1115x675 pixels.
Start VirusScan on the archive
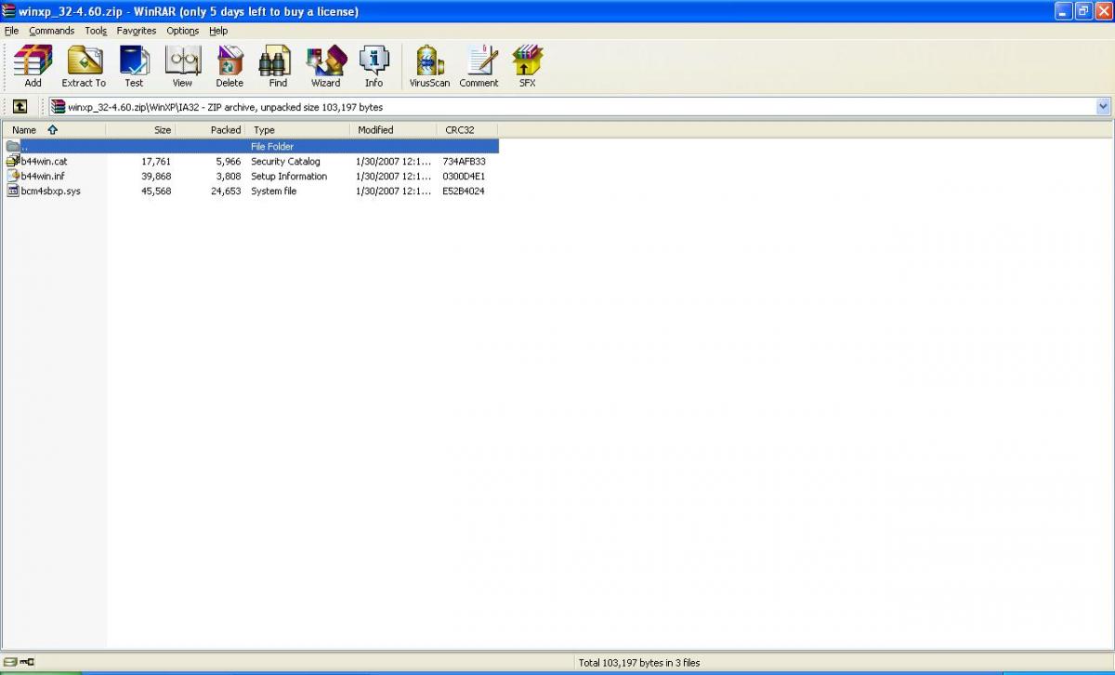click(x=429, y=66)
